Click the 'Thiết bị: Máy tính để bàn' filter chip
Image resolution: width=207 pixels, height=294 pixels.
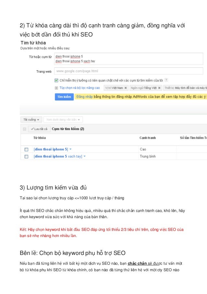[x=185, y=88]
